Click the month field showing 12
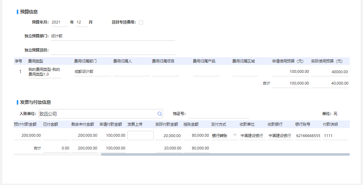The width and height of the screenshot is (363, 185). [x=82, y=22]
